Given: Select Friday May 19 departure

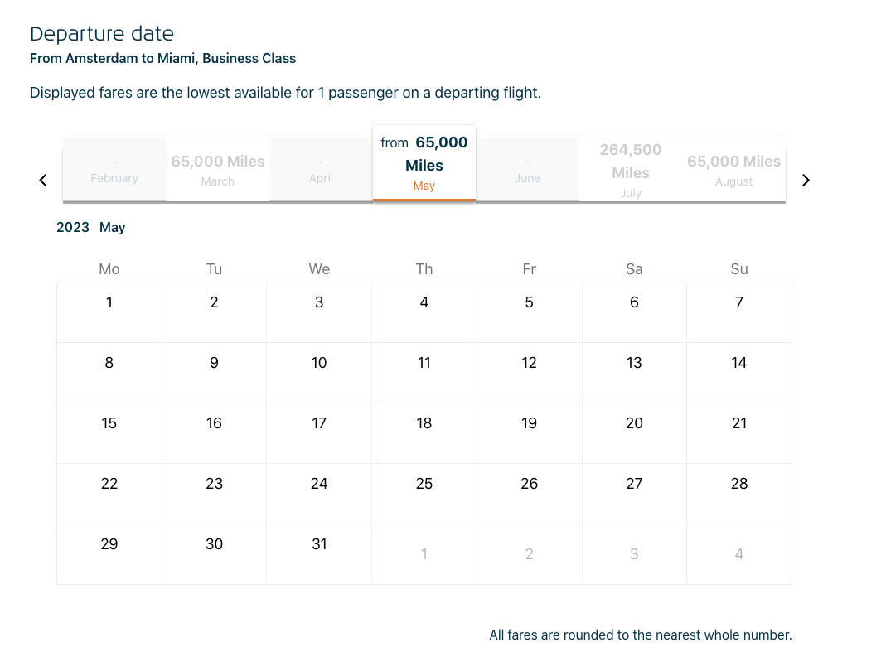Looking at the screenshot, I should 530,432.
